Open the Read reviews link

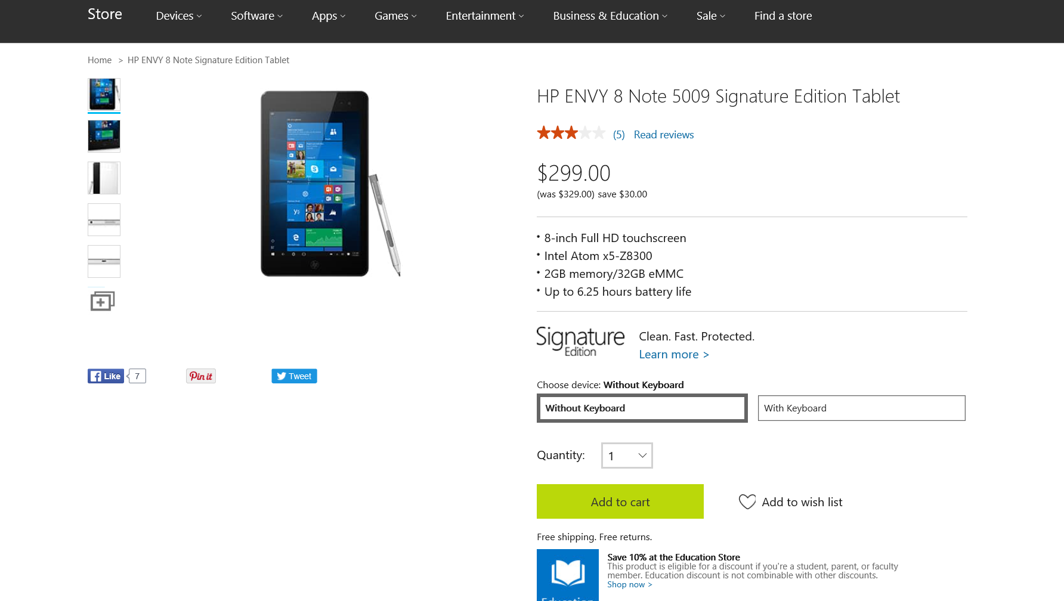pyautogui.click(x=664, y=135)
